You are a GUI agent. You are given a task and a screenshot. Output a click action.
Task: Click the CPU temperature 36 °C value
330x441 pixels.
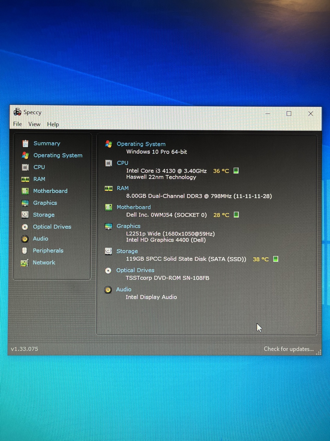(x=221, y=171)
